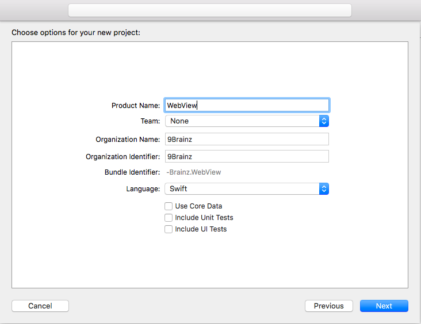The width and height of the screenshot is (421, 324).
Task: Continue with the blue Next button
Action: [x=384, y=306]
